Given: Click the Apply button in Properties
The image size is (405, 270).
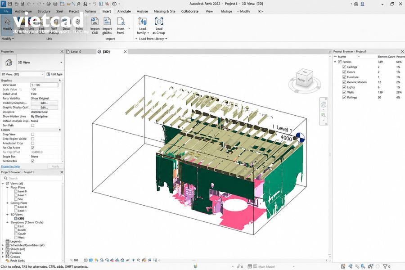Looking at the screenshot, I should point(55,166).
